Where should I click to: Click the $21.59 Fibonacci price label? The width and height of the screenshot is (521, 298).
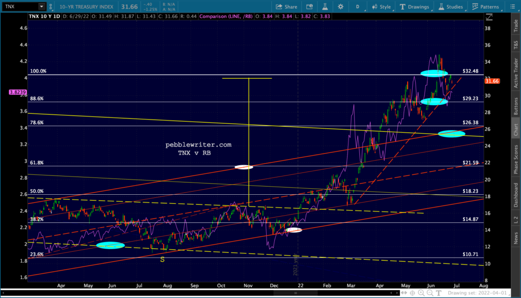(471, 163)
